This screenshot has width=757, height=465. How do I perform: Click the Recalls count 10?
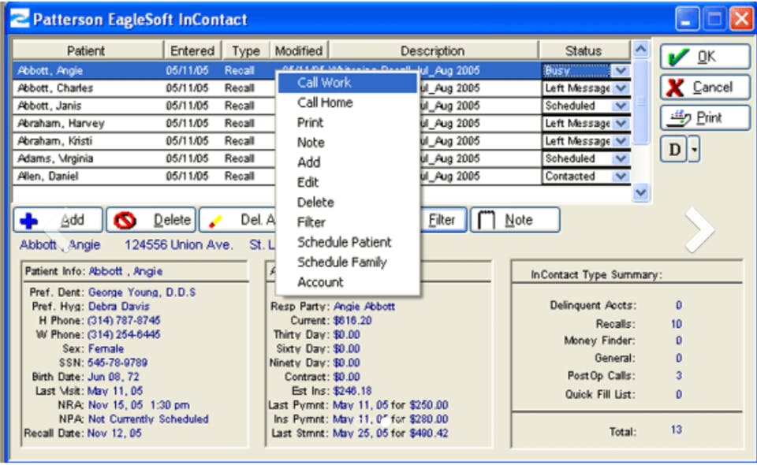pos(677,324)
